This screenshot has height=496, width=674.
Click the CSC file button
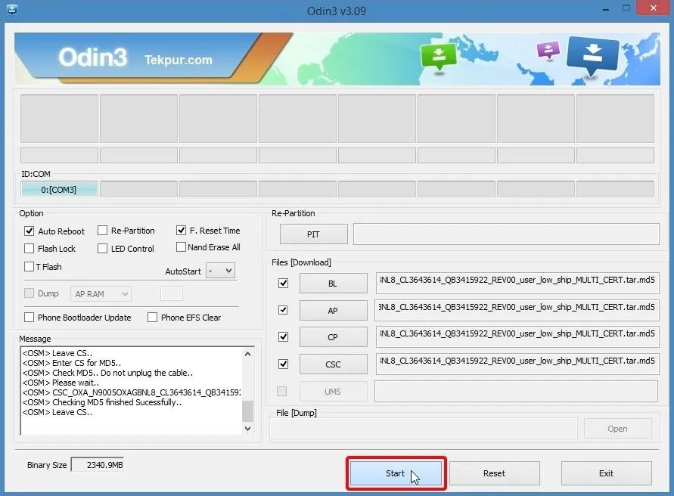(x=333, y=364)
